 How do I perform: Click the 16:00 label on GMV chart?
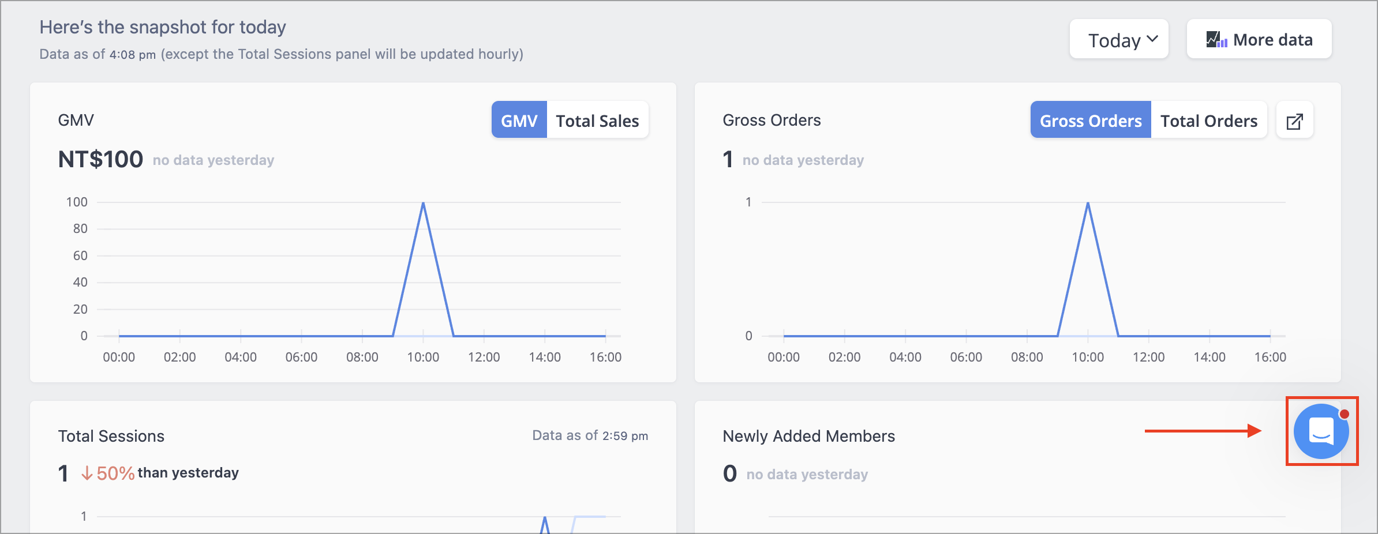605,357
